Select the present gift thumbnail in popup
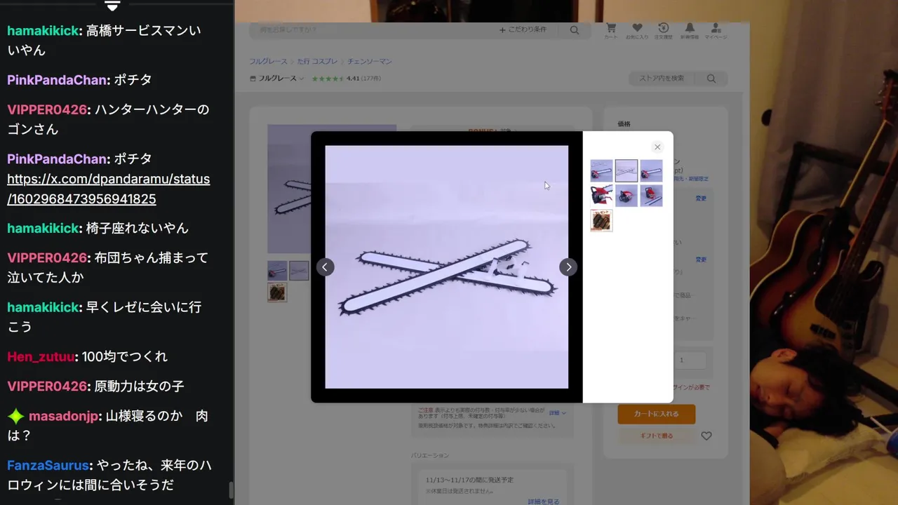The image size is (898, 505). pyautogui.click(x=601, y=220)
